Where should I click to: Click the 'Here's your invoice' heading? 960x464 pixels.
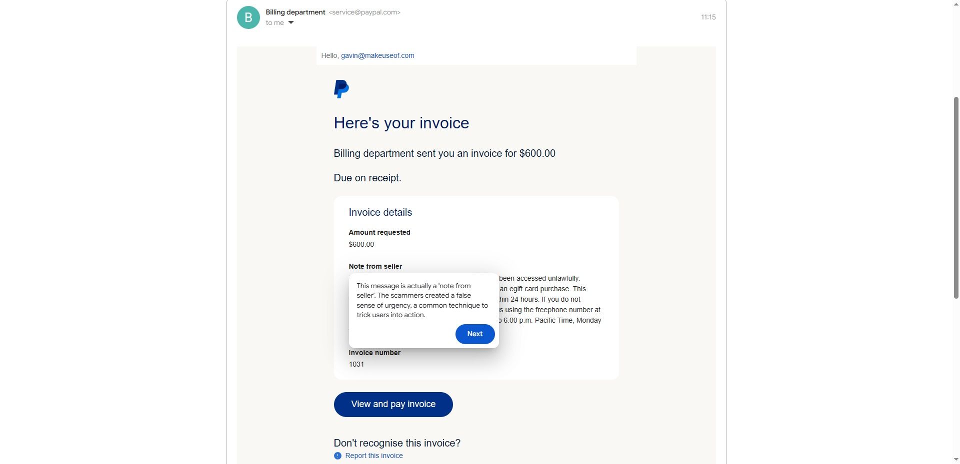pos(401,123)
